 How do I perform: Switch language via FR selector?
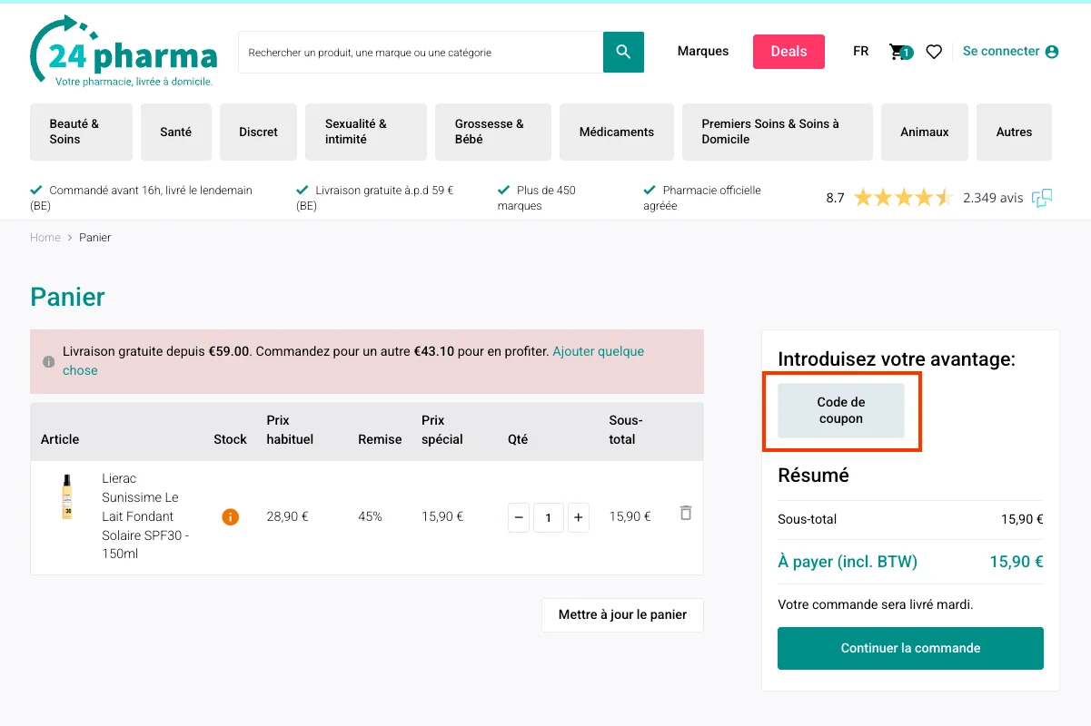(861, 52)
